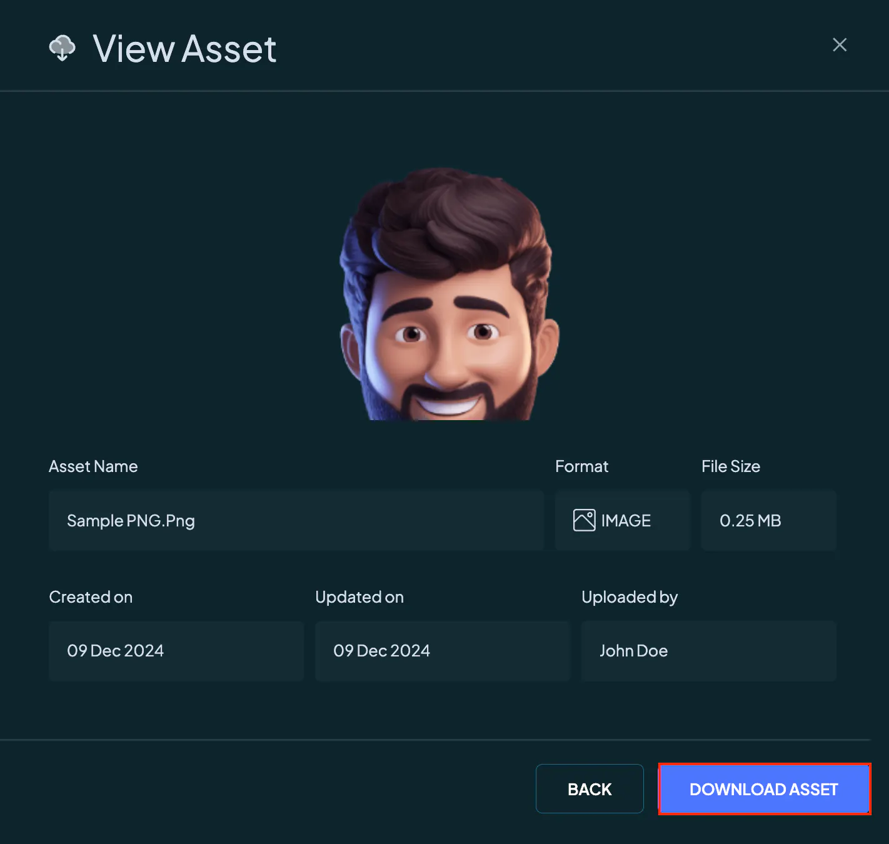The width and height of the screenshot is (889, 844).
Task: Click the Created on label
Action: [91, 597]
